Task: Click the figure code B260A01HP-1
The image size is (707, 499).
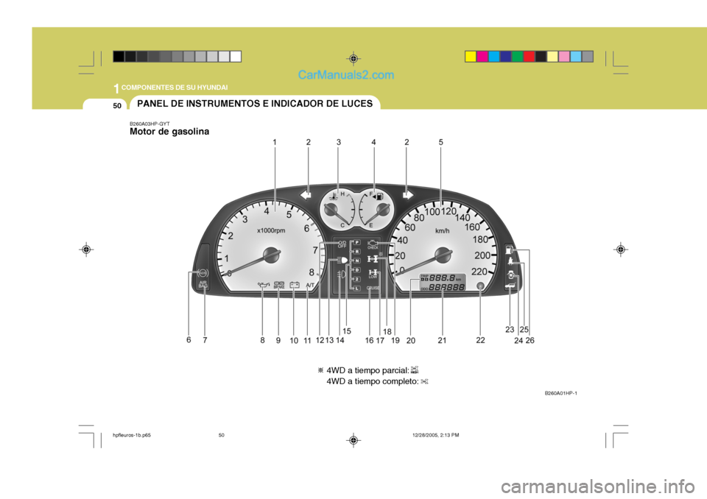Action: pyautogui.click(x=561, y=393)
